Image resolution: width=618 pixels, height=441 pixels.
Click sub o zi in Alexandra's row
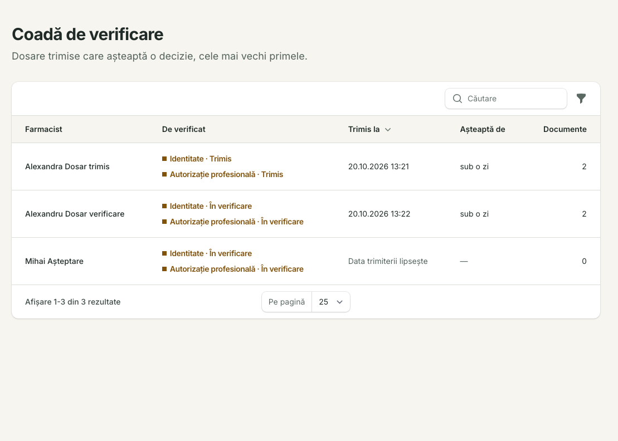[474, 166]
